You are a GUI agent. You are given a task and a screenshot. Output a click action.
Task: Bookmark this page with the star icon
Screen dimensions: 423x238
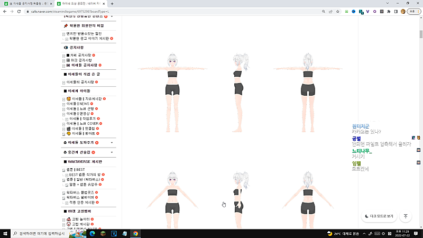click(x=338, y=11)
